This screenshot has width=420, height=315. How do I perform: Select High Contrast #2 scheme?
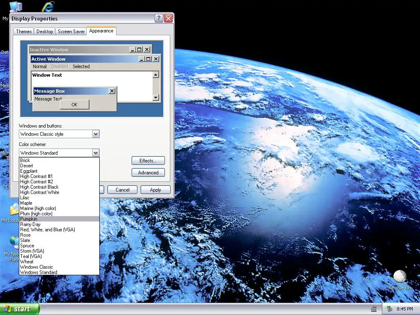pyautogui.click(x=59, y=182)
